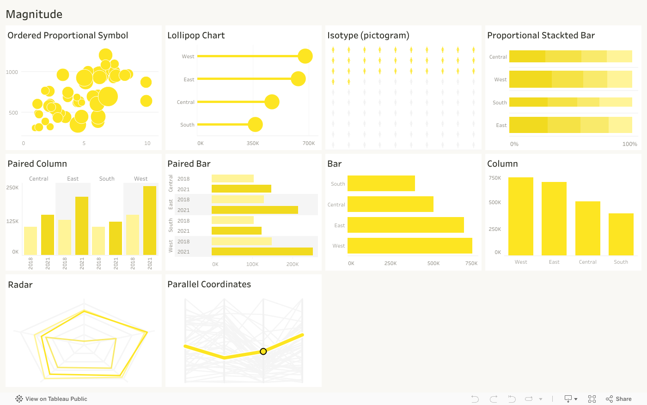This screenshot has width=647, height=405.
Task: Click the East 2021 bar in Paired Bar
Action: click(x=255, y=210)
